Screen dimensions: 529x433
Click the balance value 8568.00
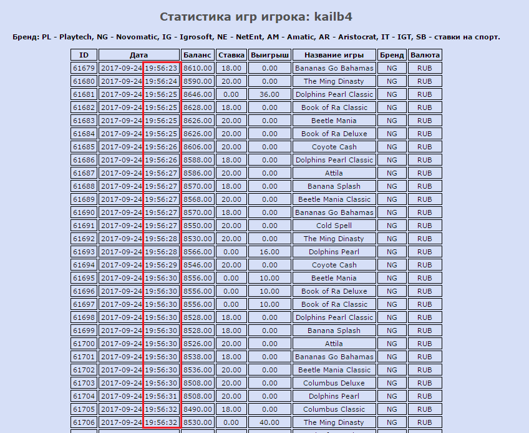click(x=198, y=199)
